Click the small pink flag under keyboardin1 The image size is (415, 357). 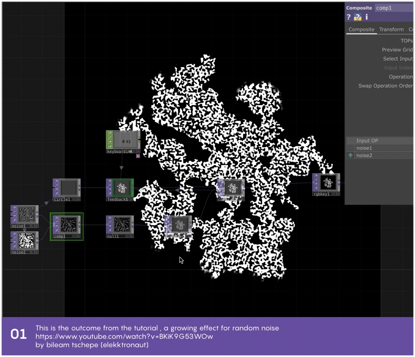tap(138, 156)
